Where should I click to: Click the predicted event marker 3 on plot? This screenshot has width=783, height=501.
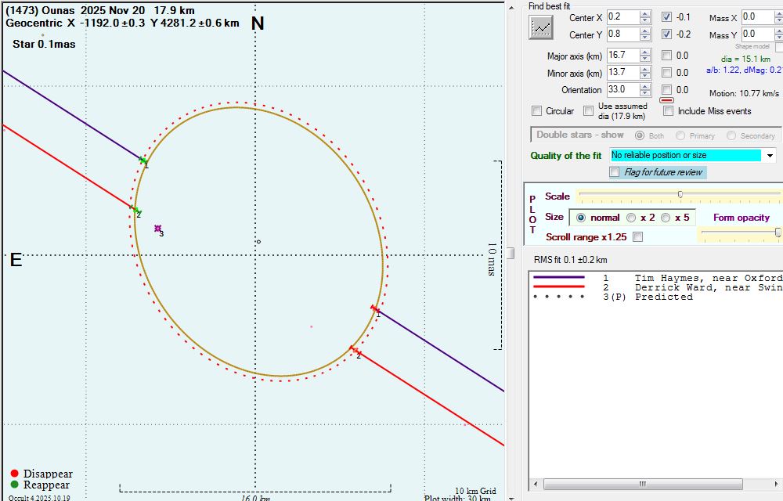pos(157,229)
